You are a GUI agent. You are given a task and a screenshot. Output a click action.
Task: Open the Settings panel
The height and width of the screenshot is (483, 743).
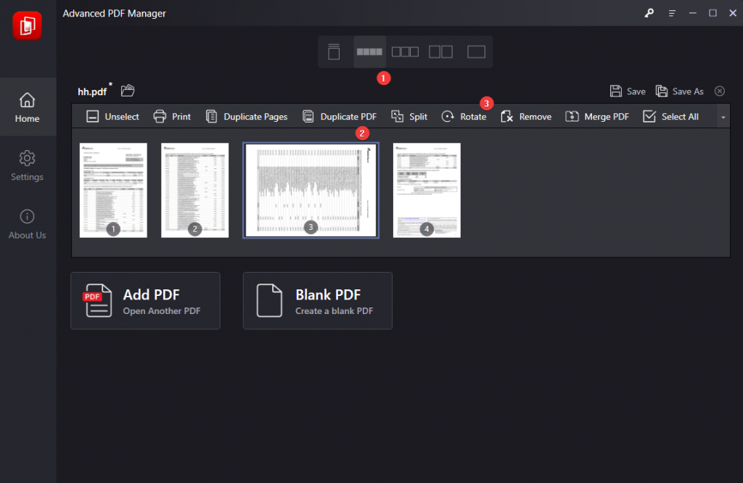pos(28,165)
